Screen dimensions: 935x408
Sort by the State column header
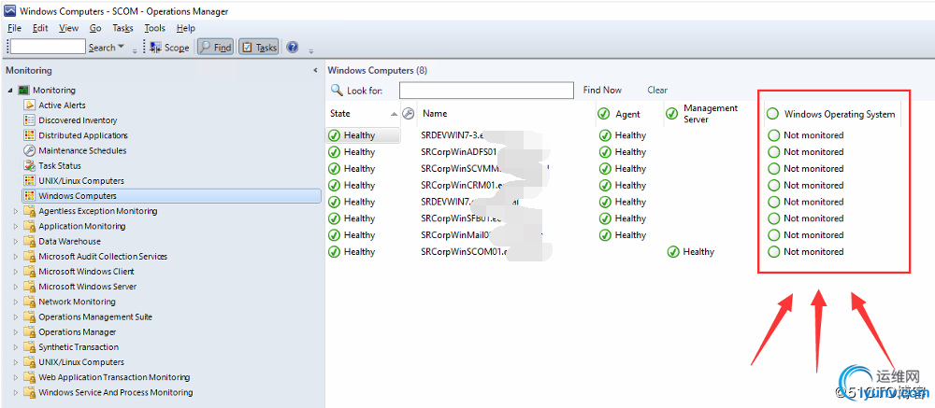tap(363, 113)
